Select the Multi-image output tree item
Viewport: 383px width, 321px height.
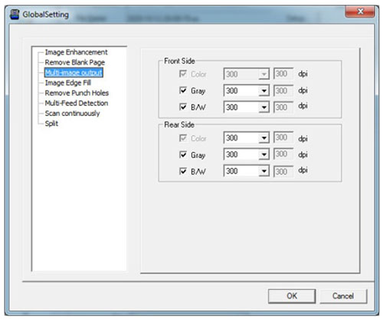74,73
